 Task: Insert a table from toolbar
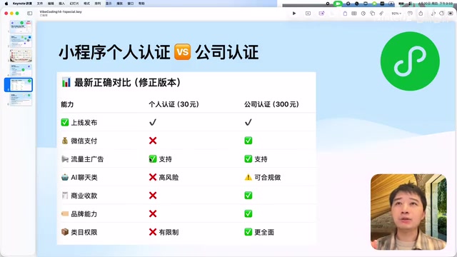pyautogui.click(x=354, y=14)
